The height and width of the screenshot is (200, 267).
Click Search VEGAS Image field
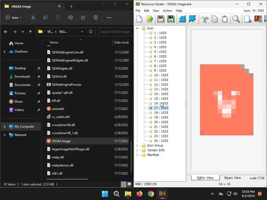pyautogui.click(x=116, y=32)
